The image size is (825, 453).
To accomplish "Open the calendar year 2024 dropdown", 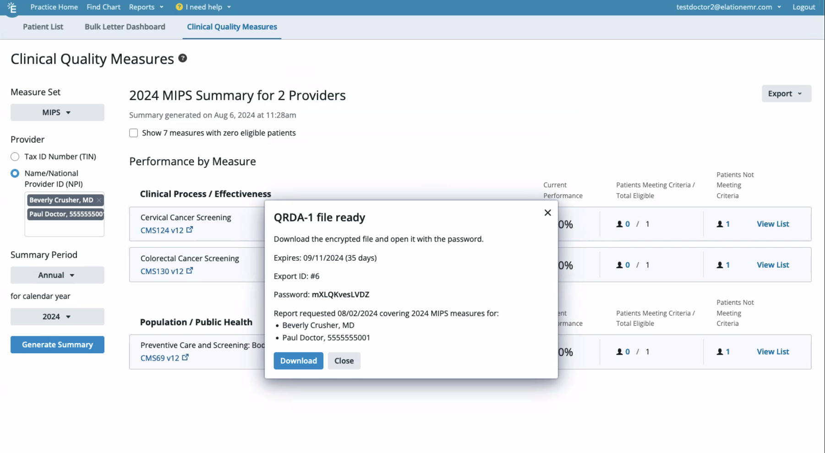I will [x=57, y=316].
